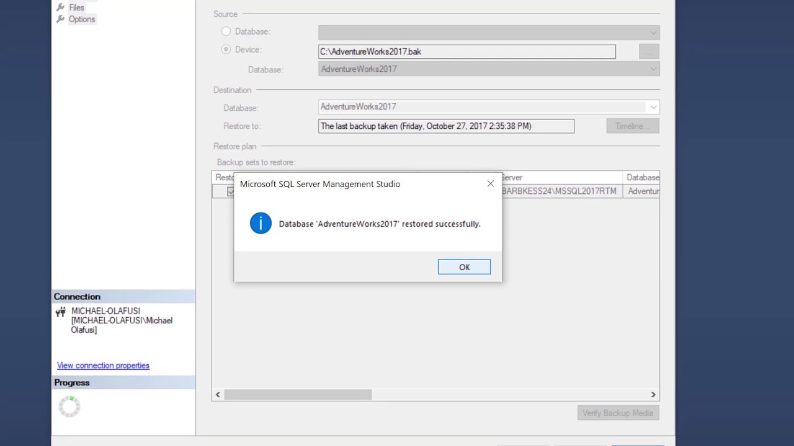This screenshot has height=446, width=794.
Task: Click the connection server icon beside MICHAEL-OLAFUSI
Action: tap(60, 312)
